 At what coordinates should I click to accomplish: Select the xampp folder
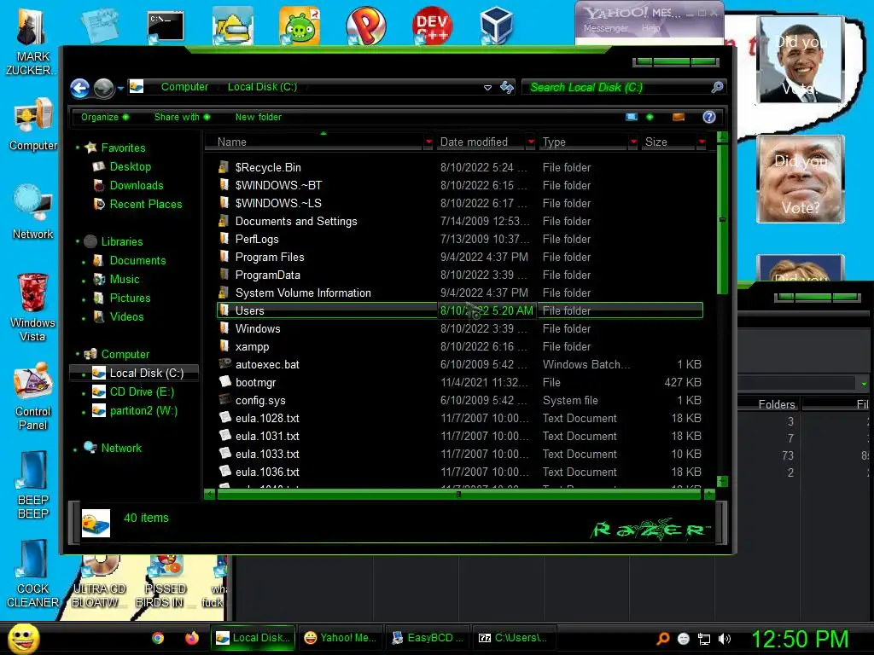(x=252, y=346)
